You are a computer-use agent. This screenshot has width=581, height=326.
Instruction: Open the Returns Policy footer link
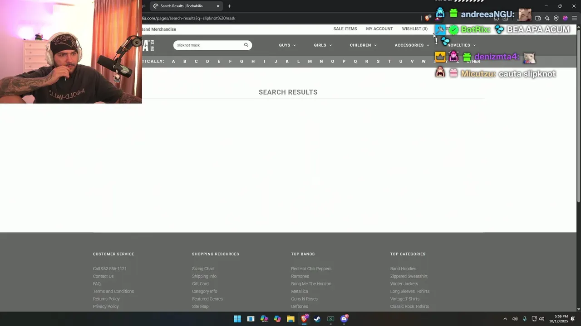(x=106, y=299)
